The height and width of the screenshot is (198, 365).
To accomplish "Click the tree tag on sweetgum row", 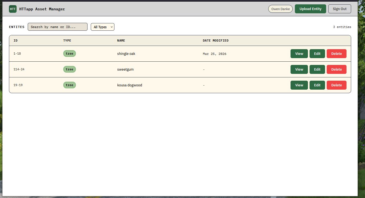I will click(70, 70).
